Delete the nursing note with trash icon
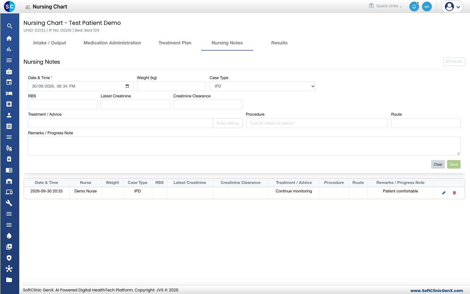This screenshot has height=294, width=470. (x=454, y=193)
